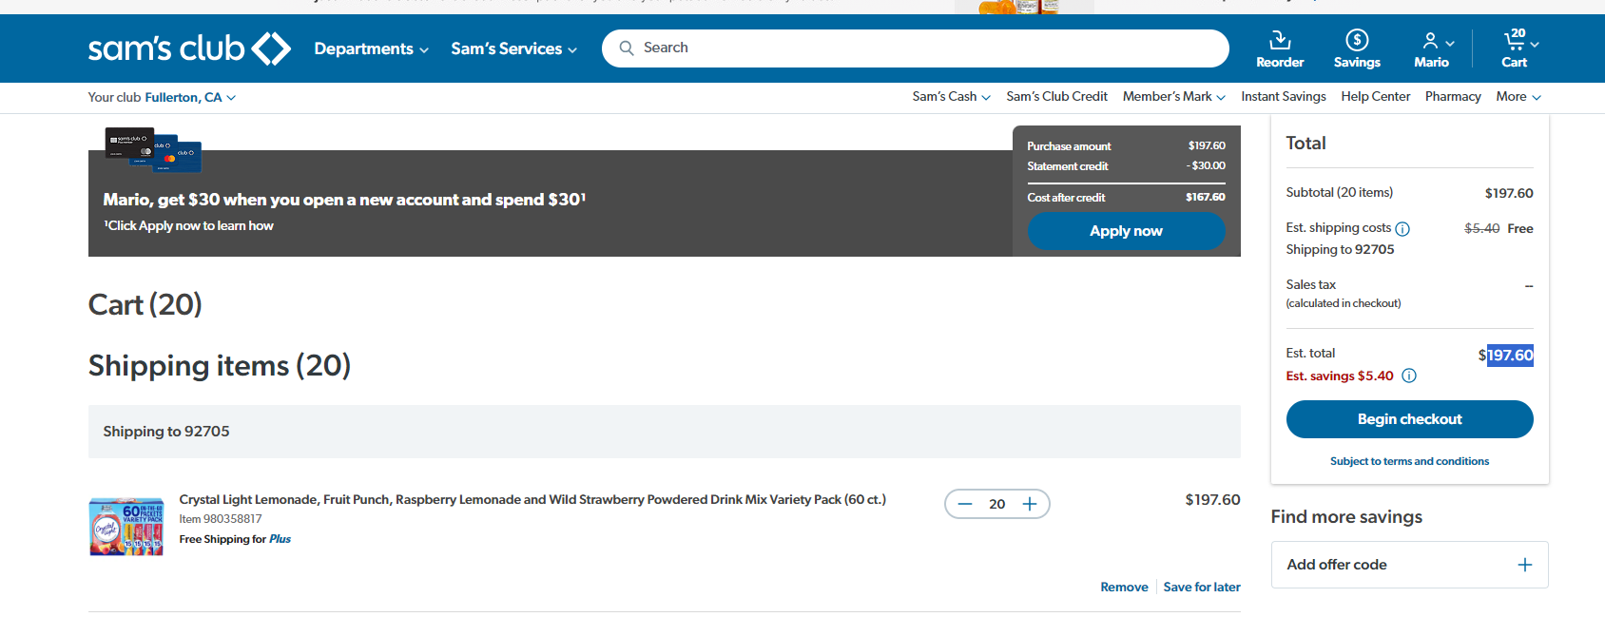Image resolution: width=1605 pixels, height=617 pixels.
Task: Open the Cart icon with 20 items
Action: pyautogui.click(x=1515, y=40)
